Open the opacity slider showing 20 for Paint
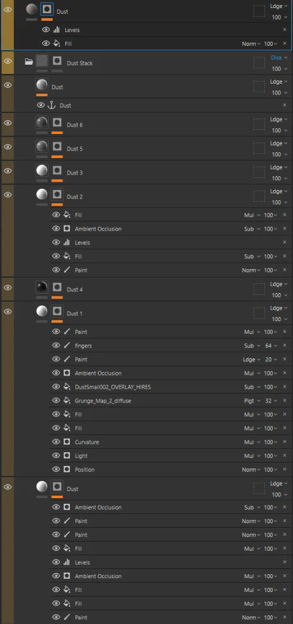The height and width of the screenshot is (624, 293). [271, 360]
